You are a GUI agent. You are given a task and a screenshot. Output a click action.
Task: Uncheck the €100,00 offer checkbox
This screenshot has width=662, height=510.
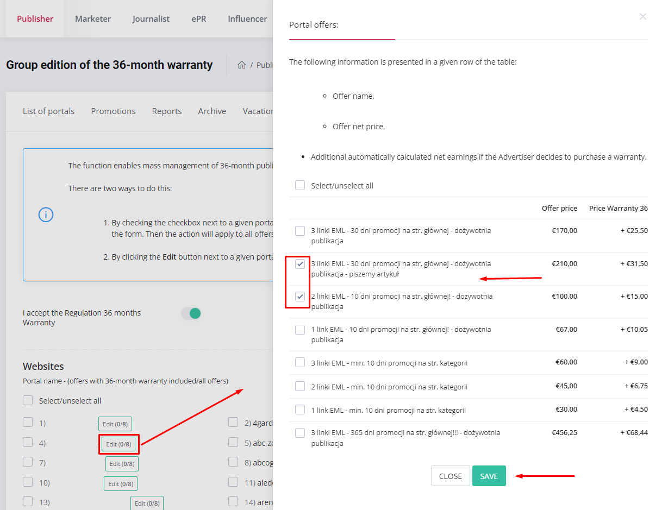click(x=300, y=297)
